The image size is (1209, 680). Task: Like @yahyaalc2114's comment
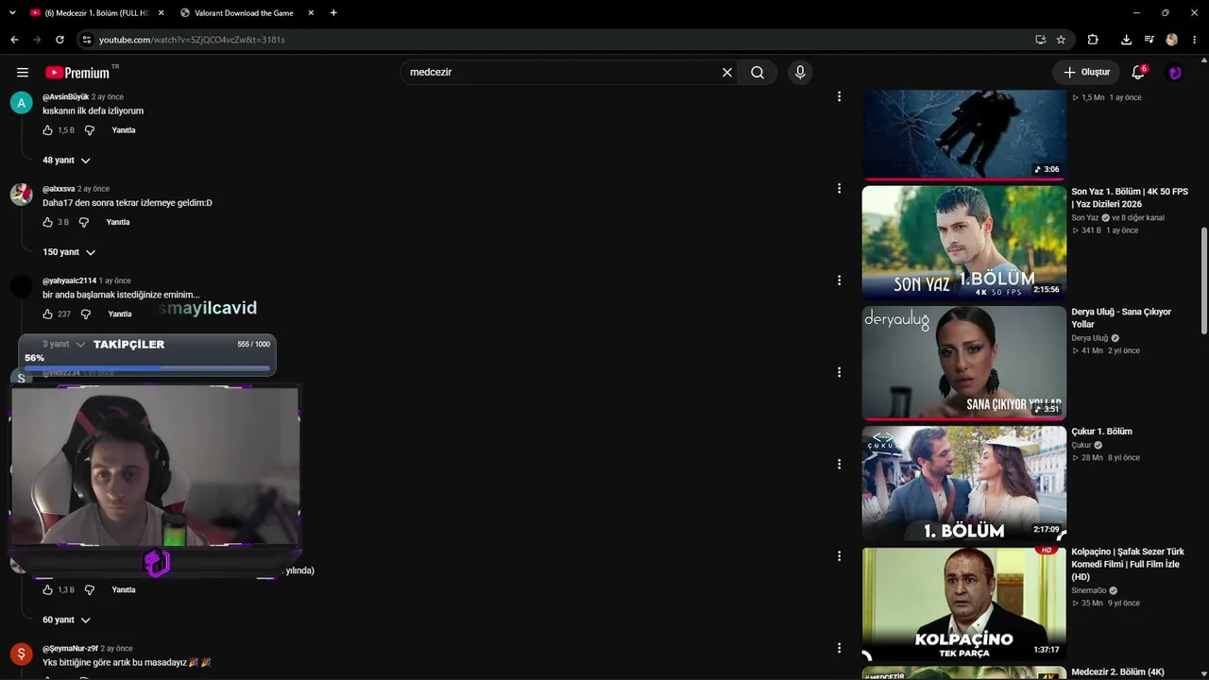(x=48, y=314)
